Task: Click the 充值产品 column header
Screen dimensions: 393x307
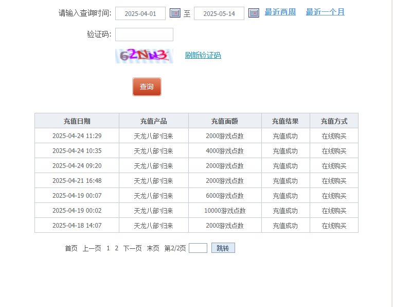Action: 154,121
